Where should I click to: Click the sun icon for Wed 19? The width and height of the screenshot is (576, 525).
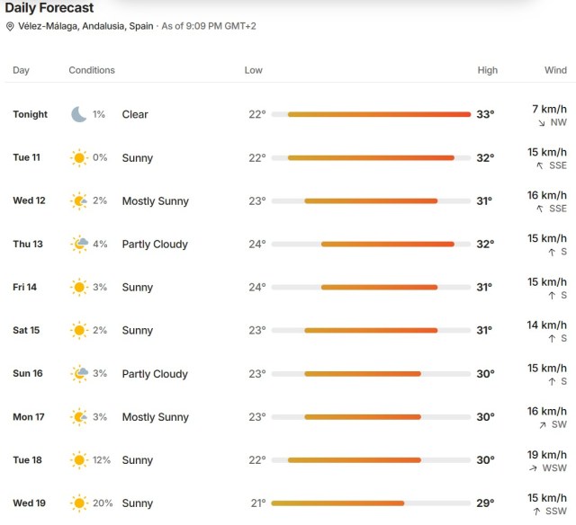tap(79, 503)
